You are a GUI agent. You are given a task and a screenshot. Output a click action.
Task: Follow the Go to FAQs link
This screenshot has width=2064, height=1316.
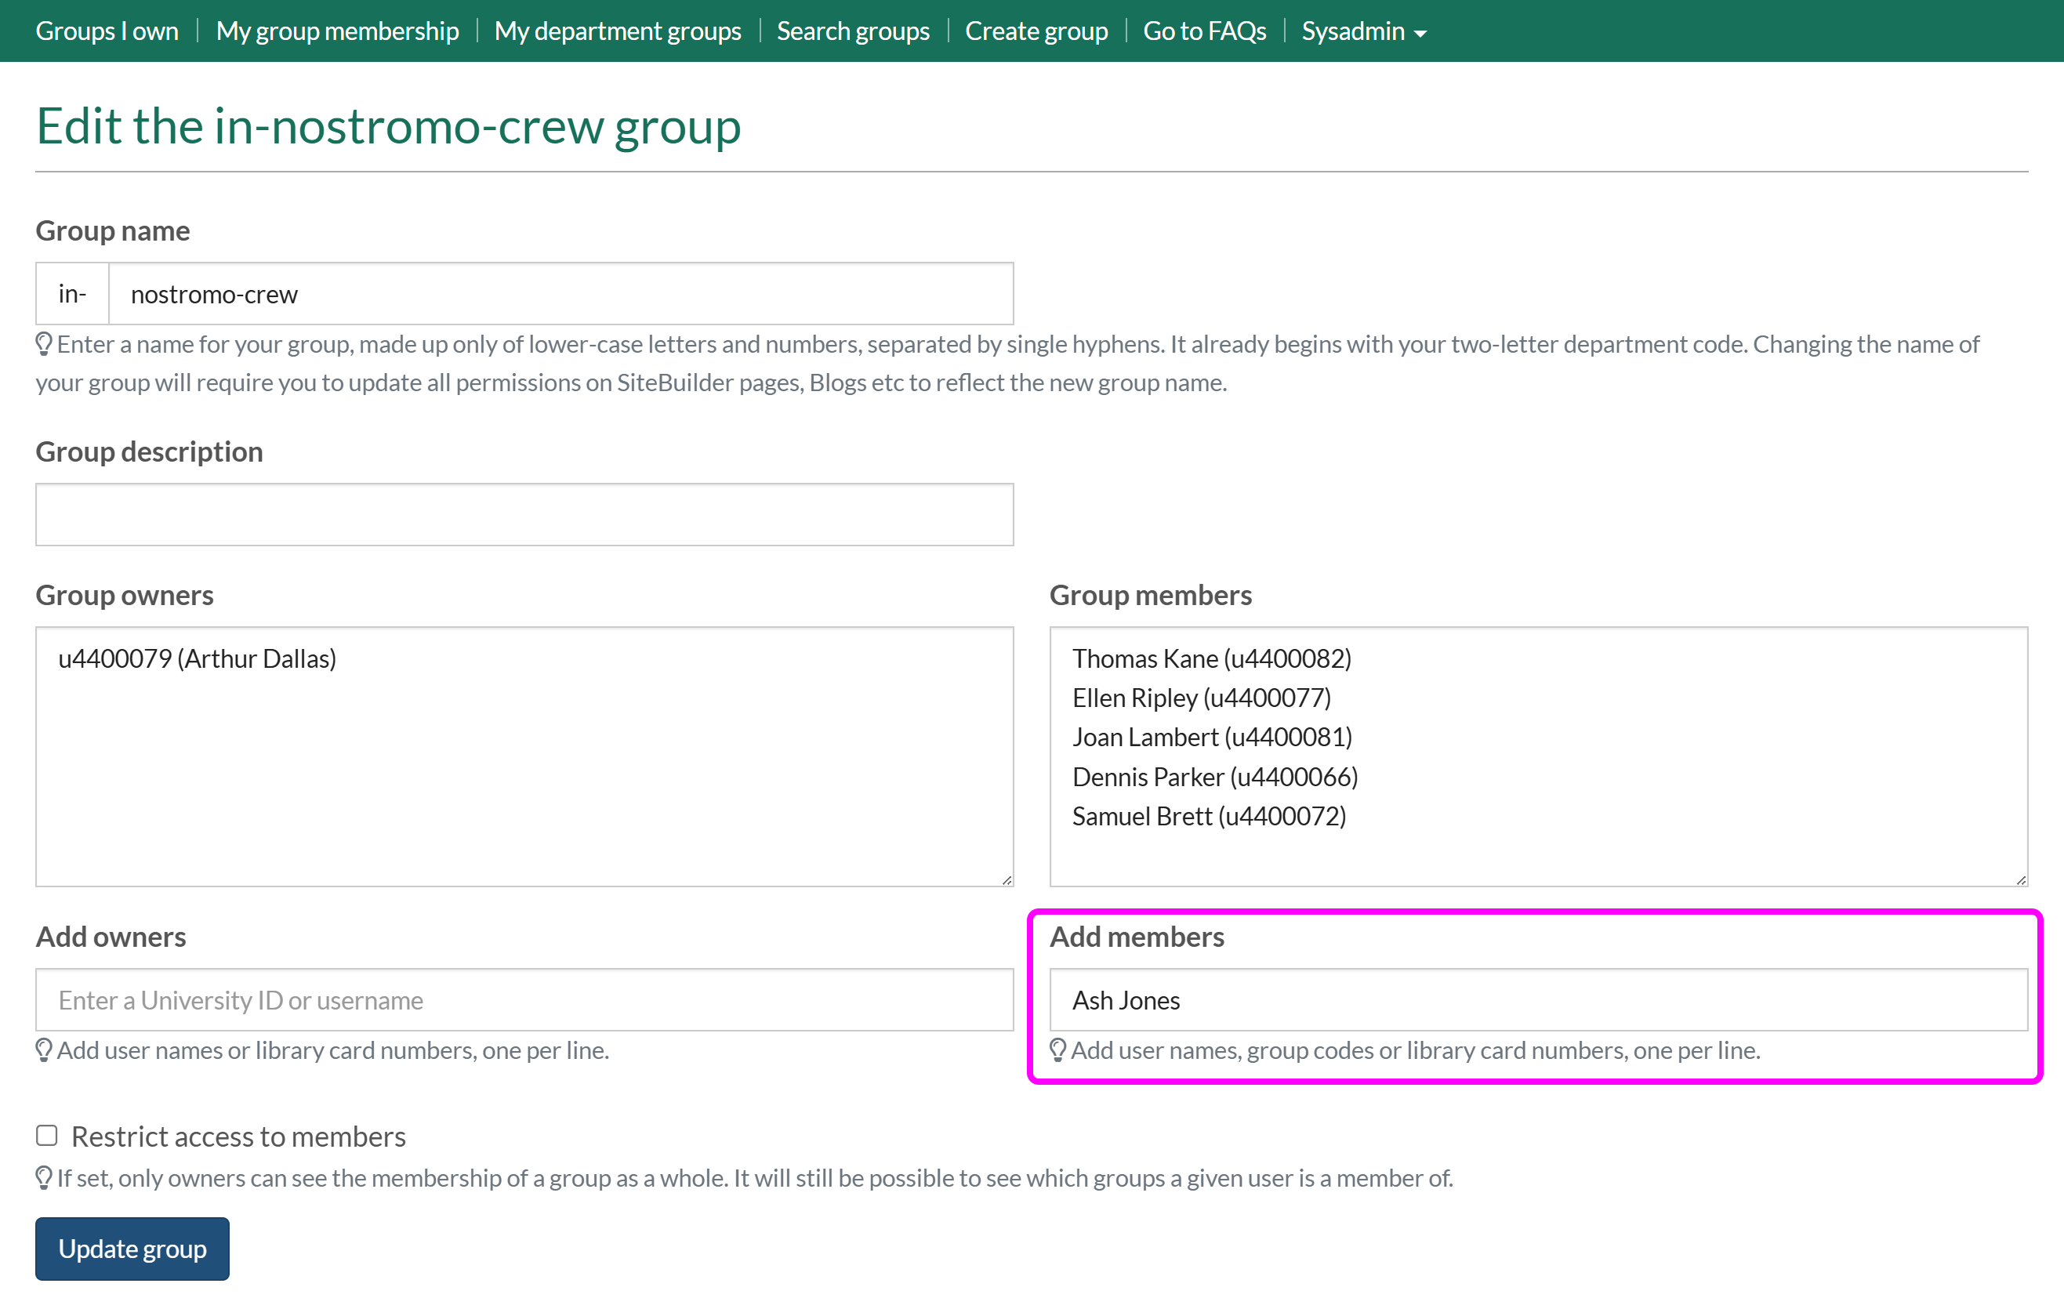[x=1204, y=31]
